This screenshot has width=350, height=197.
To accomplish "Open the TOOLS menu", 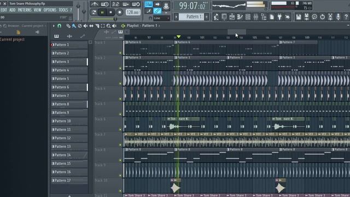I will coord(63,10).
